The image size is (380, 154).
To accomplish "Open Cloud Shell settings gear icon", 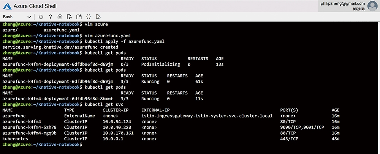I will coord(60,17).
